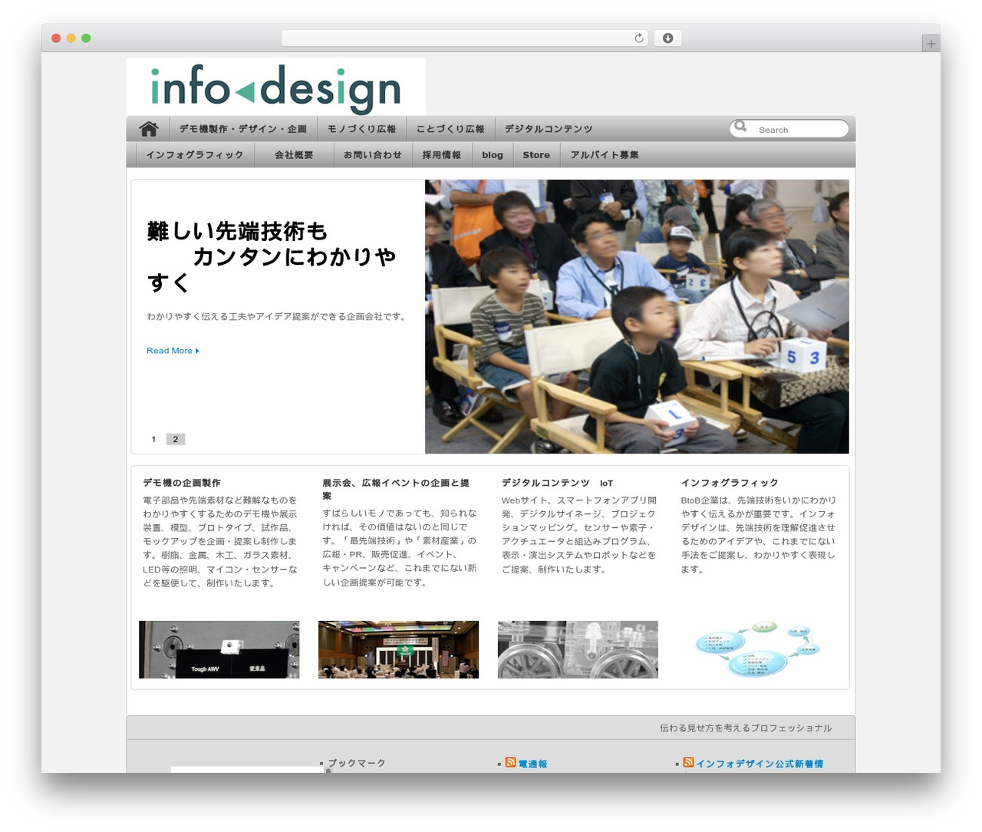Screen dimensions: 982x832
Task: Click the Tough AWV demo thumbnail
Action: tap(219, 649)
